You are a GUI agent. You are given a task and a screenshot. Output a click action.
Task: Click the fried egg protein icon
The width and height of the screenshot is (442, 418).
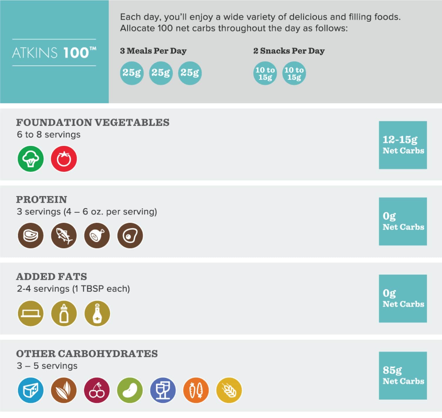[x=130, y=236]
